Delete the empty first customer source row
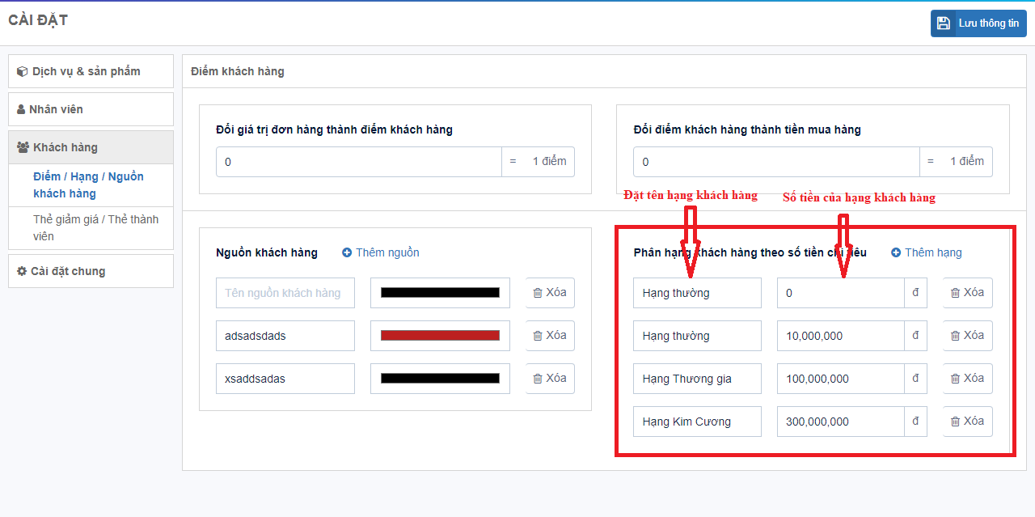1035x517 pixels. [x=550, y=293]
